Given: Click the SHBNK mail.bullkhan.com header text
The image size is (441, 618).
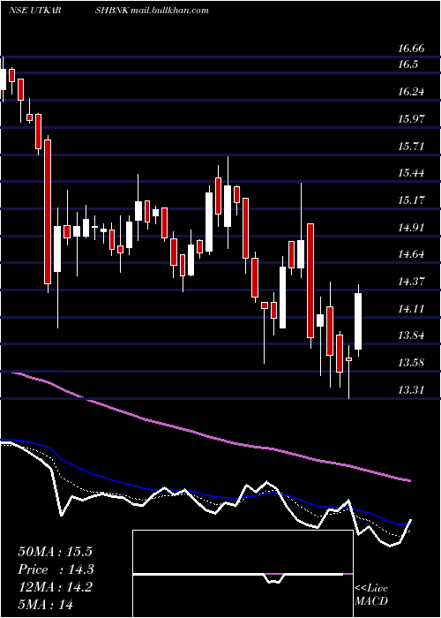Looking at the screenshot, I should [152, 11].
